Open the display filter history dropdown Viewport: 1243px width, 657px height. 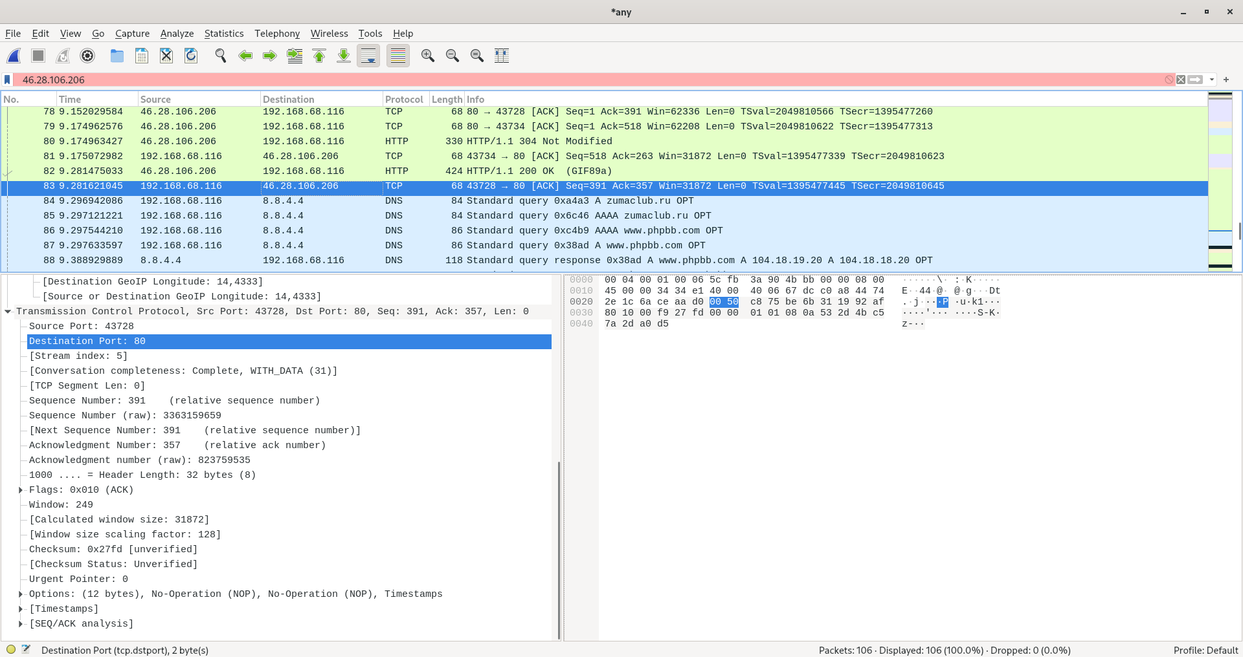click(1211, 80)
